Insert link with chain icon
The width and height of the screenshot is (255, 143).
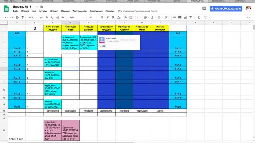tap(175, 17)
